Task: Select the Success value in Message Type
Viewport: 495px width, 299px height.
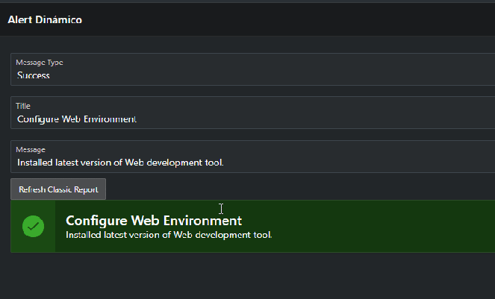Action: pos(34,75)
